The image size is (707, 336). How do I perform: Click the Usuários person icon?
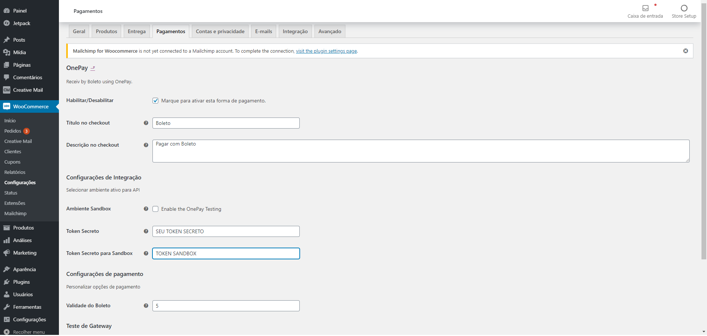7,294
